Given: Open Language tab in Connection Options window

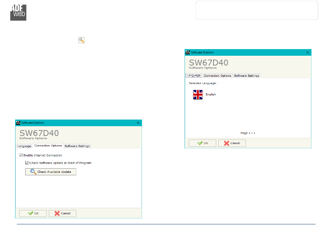Looking at the screenshot, I should click(x=24, y=146).
